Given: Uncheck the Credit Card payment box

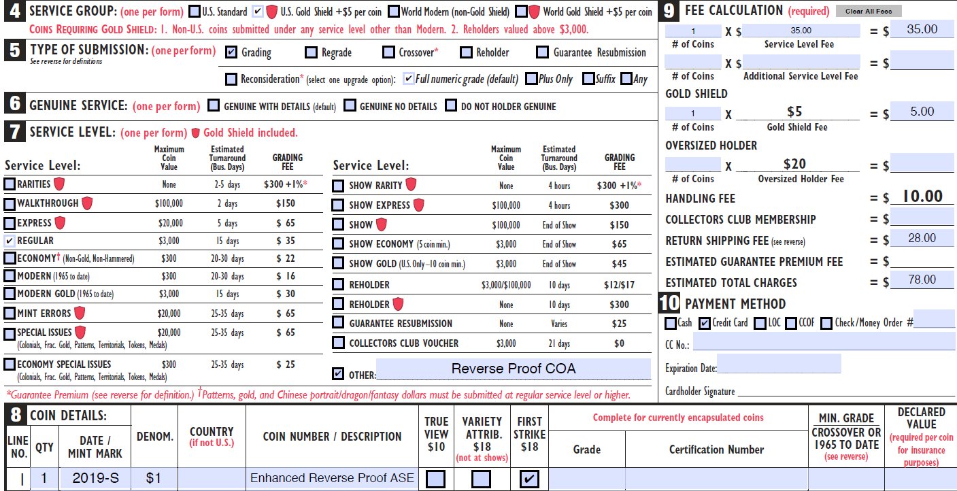Looking at the screenshot, I should pos(705,323).
